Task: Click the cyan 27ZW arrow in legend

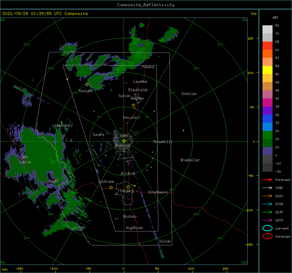Action: [x=267, y=204]
